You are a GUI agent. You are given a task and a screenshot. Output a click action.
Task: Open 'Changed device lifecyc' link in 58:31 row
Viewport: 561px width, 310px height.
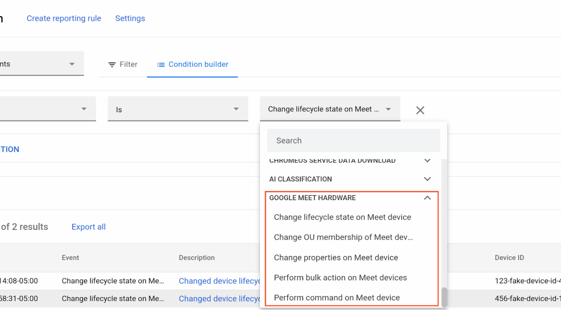(219, 299)
